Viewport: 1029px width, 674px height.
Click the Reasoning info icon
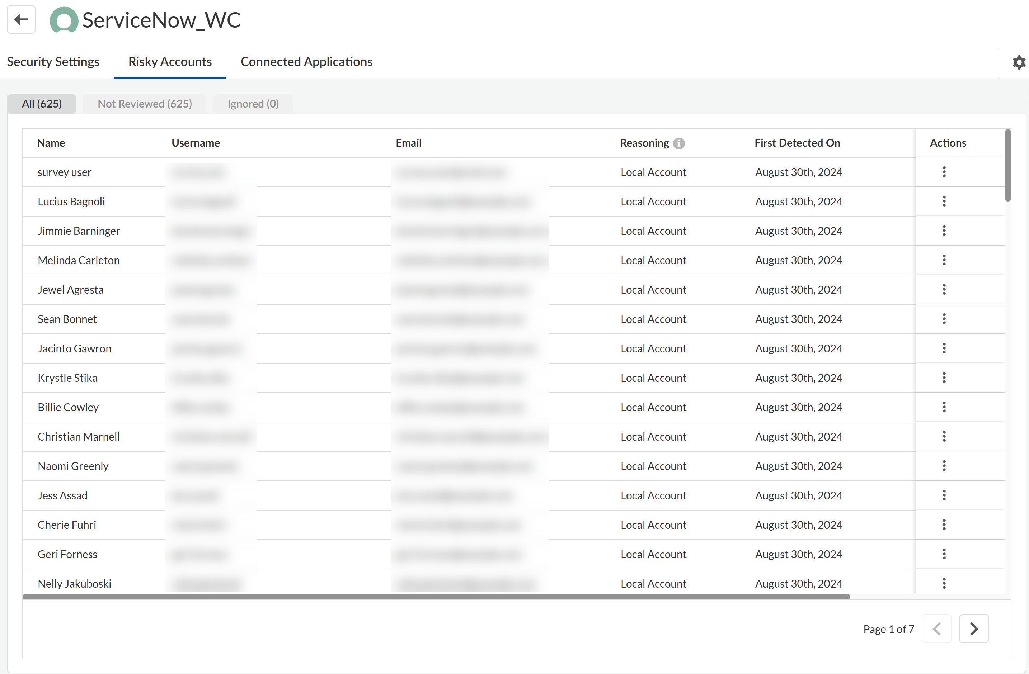pyautogui.click(x=679, y=143)
